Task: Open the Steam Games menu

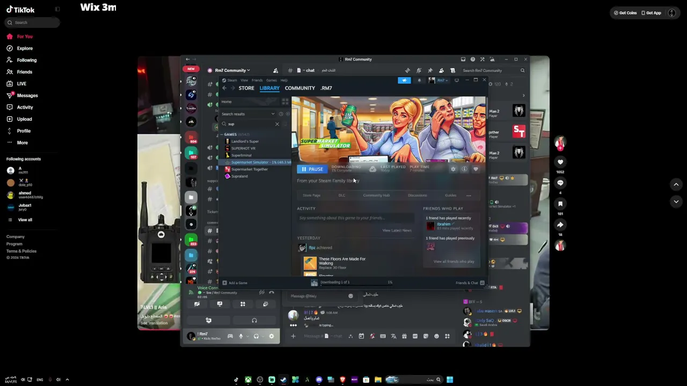Action: pos(272,80)
